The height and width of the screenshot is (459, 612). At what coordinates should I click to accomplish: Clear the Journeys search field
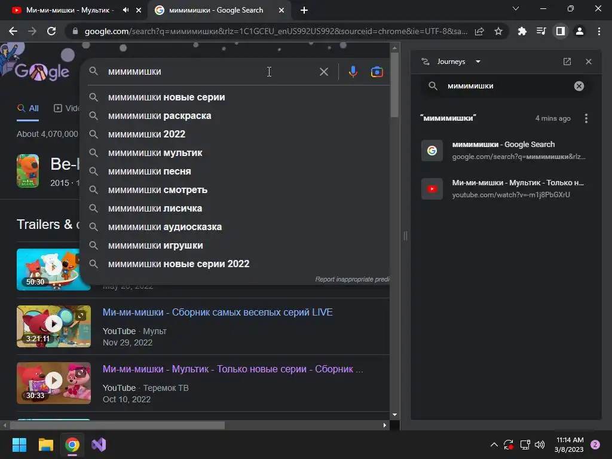[x=579, y=86]
